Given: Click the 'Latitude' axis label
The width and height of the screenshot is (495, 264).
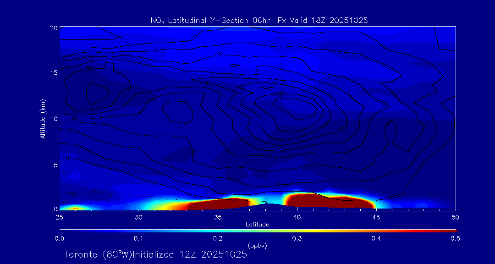Looking at the screenshot, I should point(257,225).
